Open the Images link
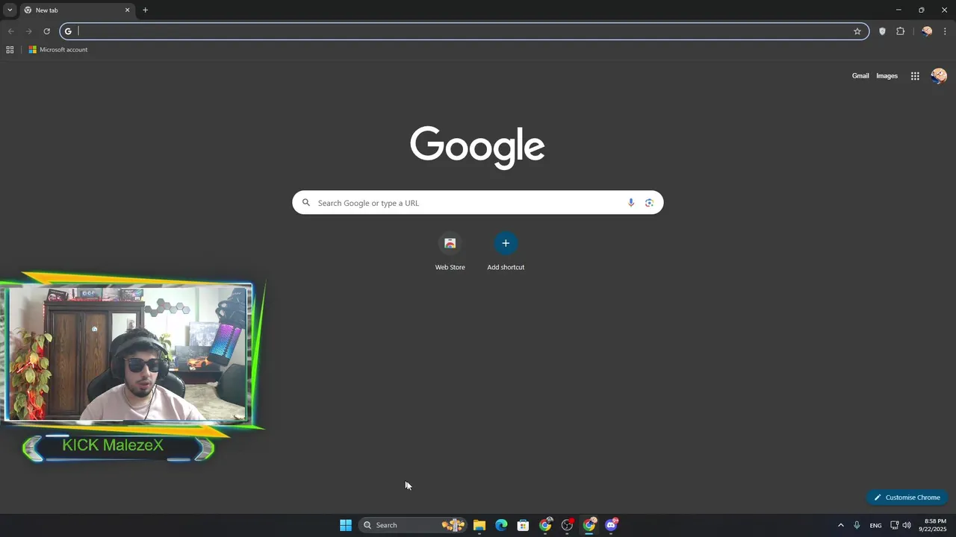956x537 pixels. [x=887, y=76]
